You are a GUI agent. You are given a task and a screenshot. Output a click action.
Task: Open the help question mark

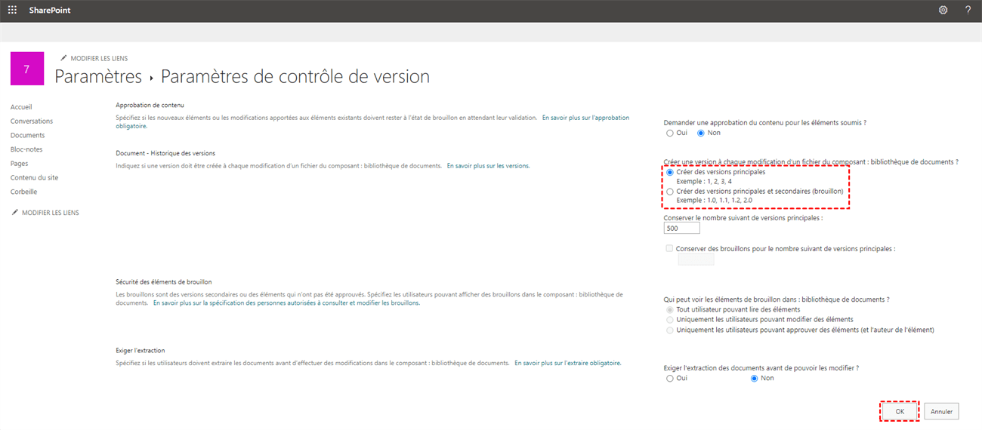(x=968, y=11)
